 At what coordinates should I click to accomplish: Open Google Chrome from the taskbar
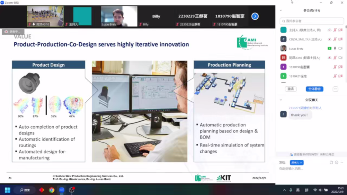tap(51, 190)
